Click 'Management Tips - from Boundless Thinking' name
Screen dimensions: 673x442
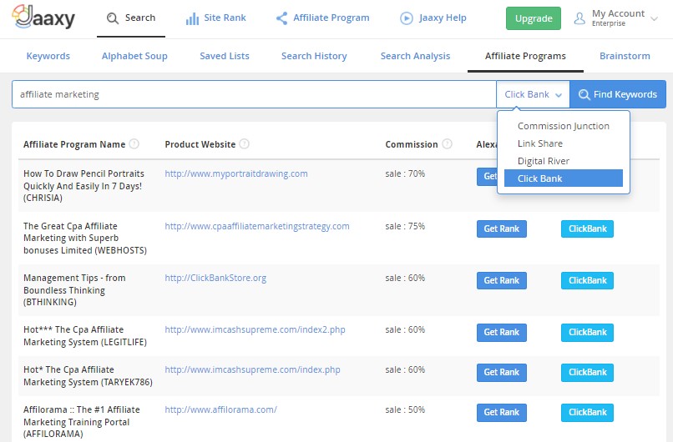pos(74,290)
